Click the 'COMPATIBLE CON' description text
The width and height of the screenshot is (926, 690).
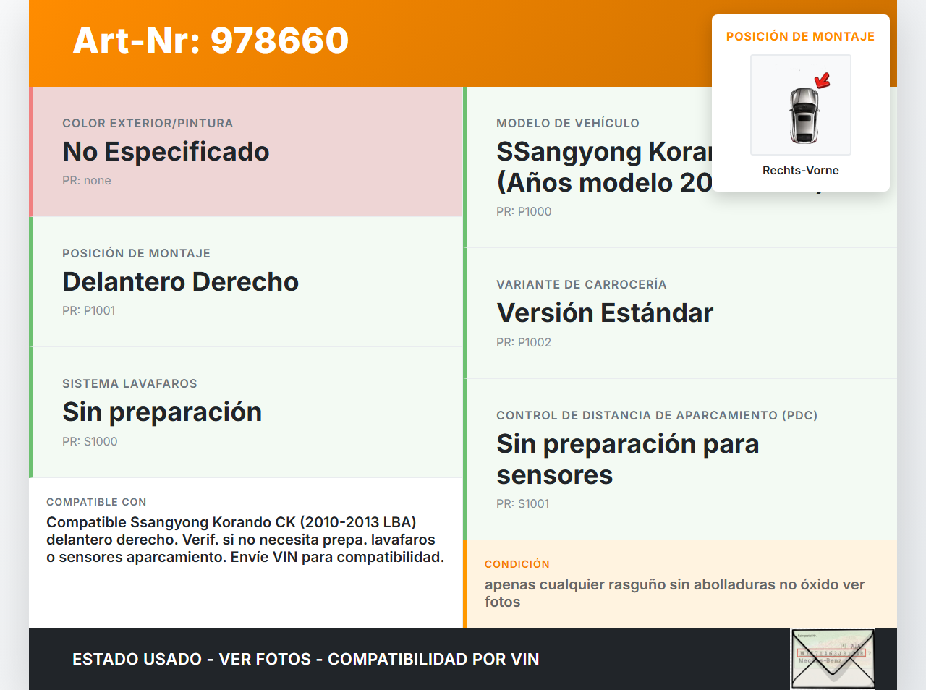245,540
